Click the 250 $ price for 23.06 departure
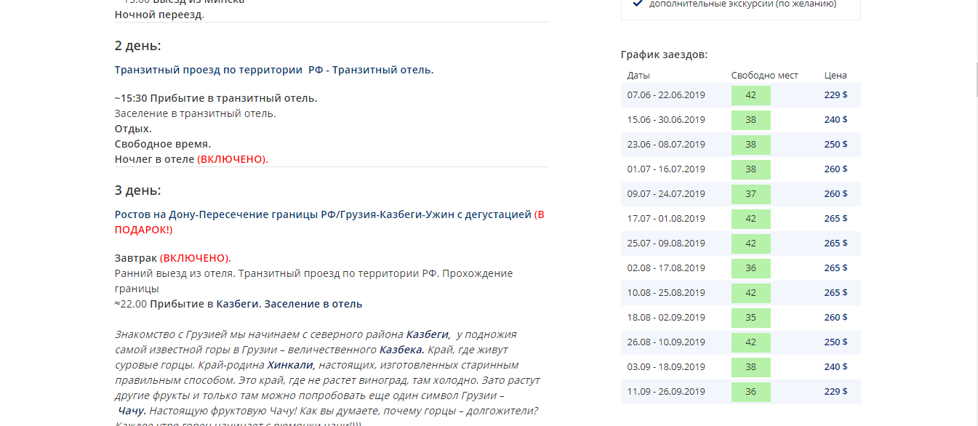 (x=835, y=145)
